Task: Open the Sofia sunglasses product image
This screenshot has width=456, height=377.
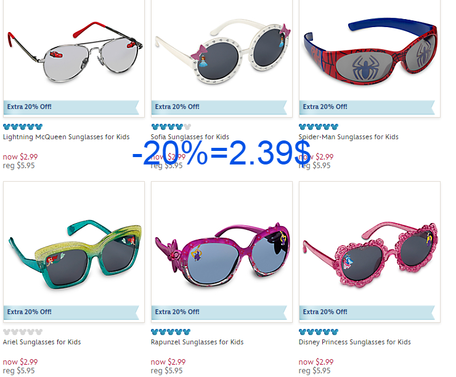Action: click(x=222, y=52)
